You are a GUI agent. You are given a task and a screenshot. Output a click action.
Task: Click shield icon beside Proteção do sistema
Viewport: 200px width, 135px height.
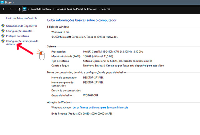tap(3, 36)
